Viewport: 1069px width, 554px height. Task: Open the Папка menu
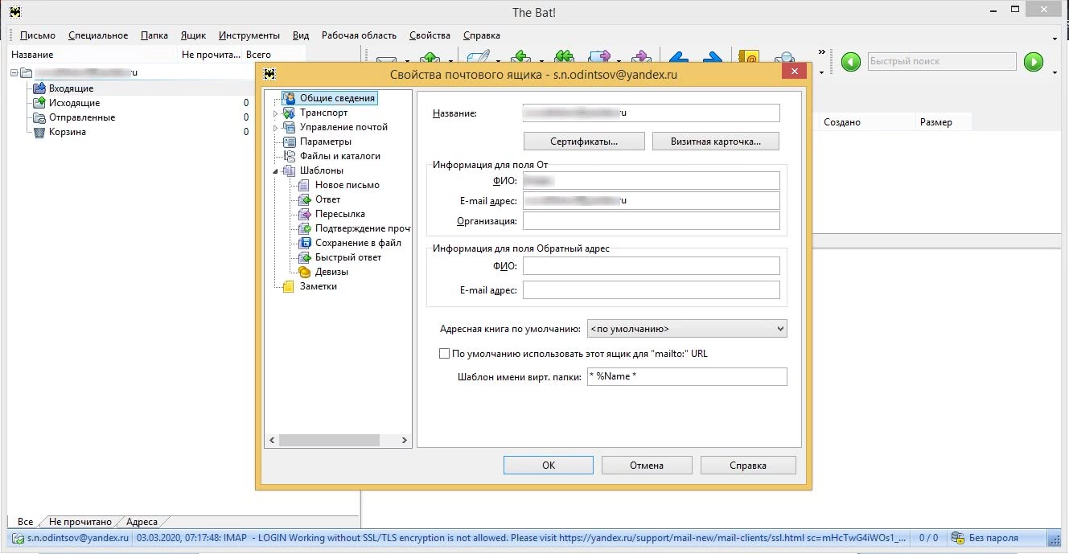click(154, 35)
